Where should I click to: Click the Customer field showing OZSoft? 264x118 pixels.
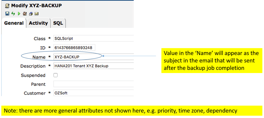pos(94,93)
